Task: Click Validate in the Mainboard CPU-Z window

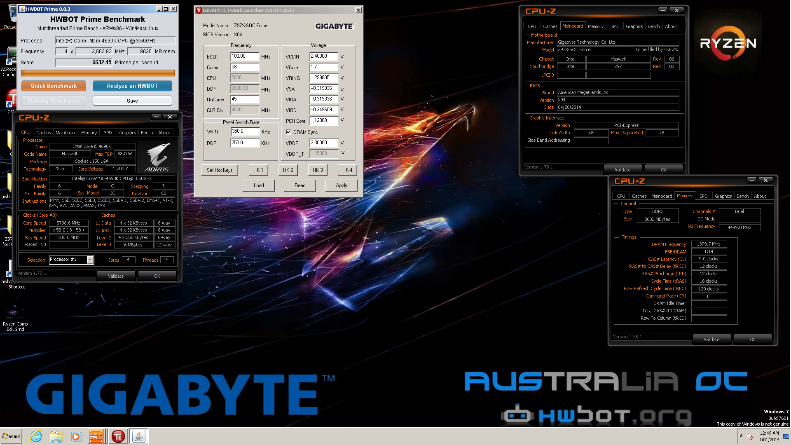Action: point(623,170)
